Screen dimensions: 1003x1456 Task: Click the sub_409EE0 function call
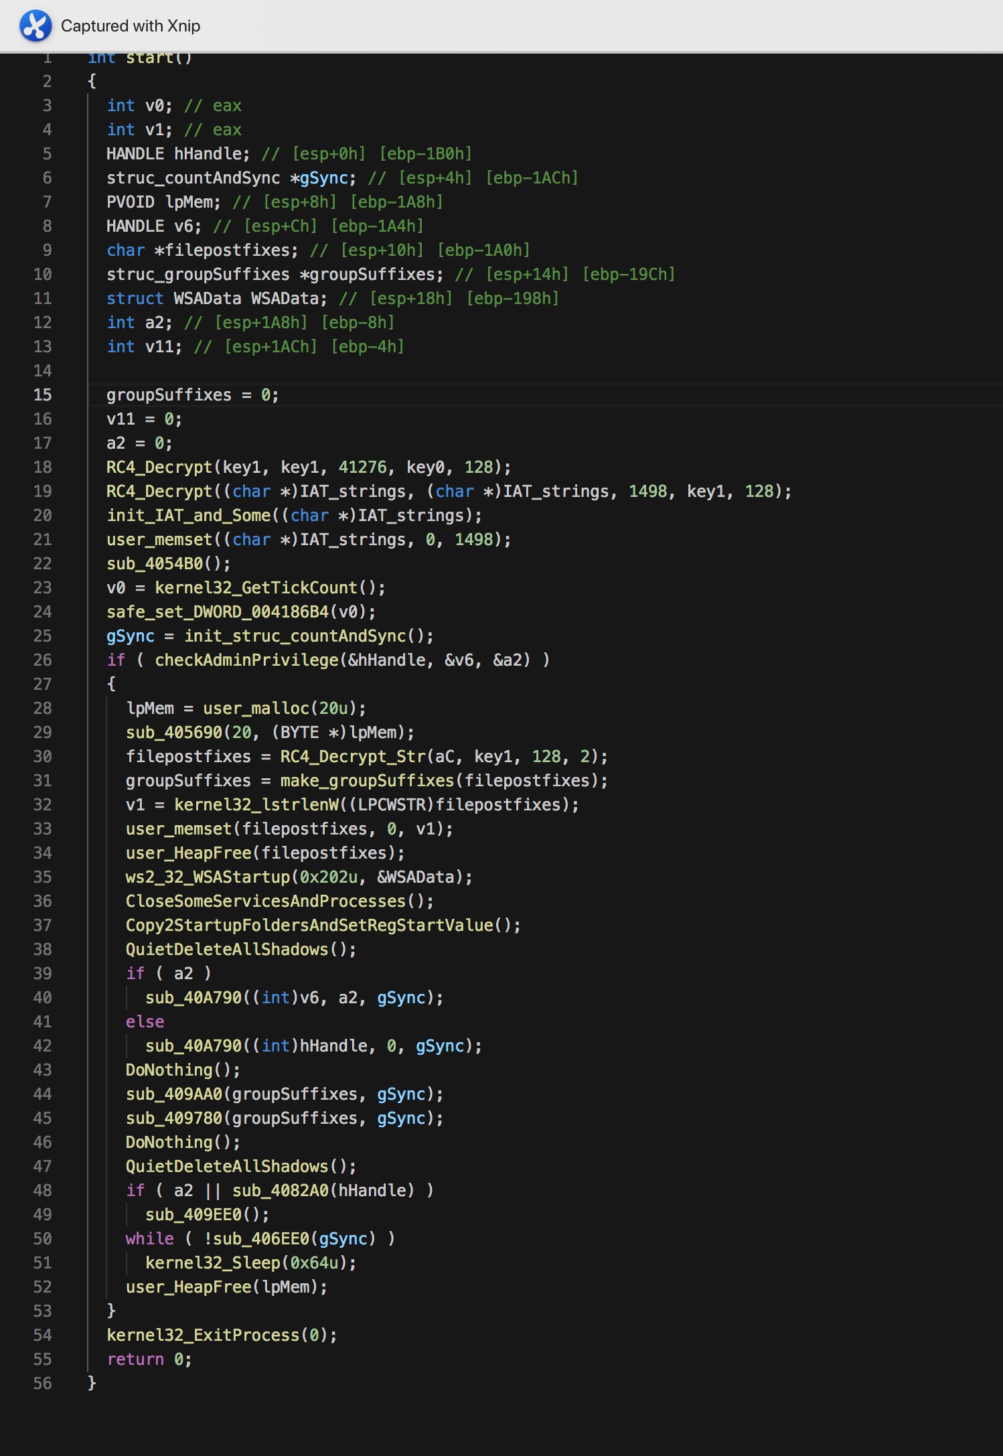[194, 1215]
